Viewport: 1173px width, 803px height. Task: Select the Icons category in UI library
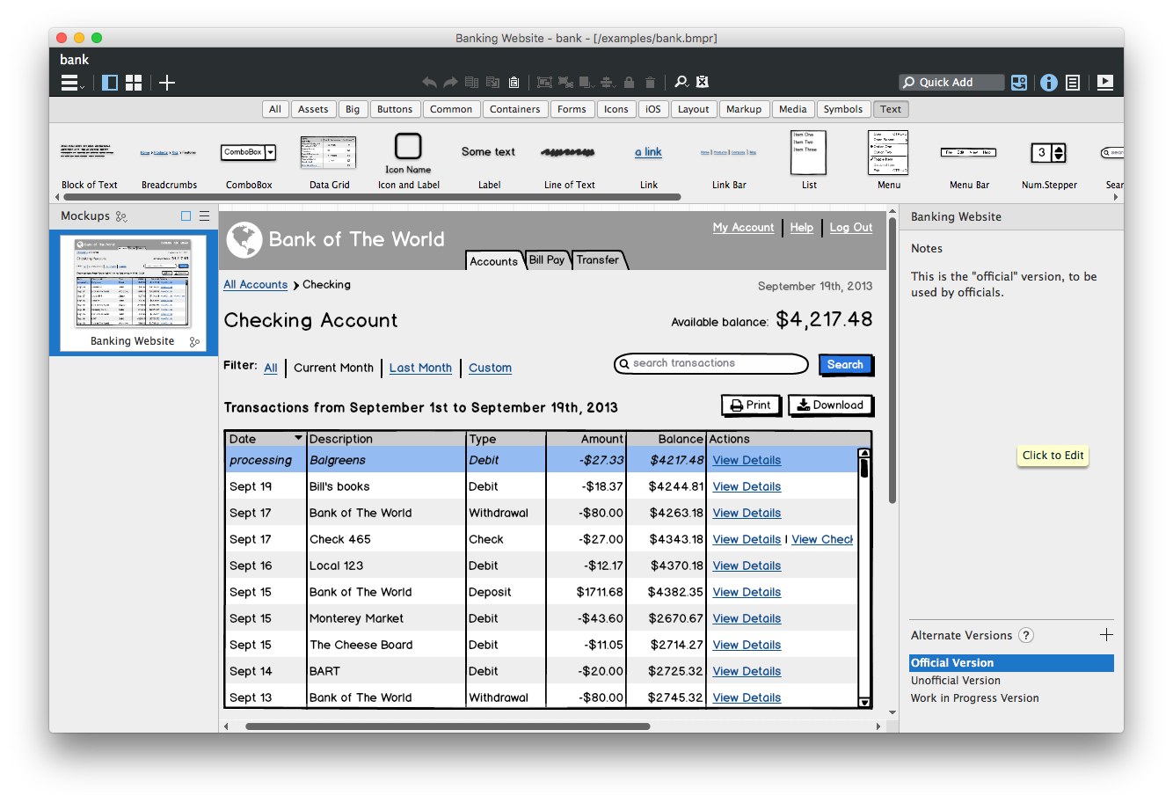(616, 109)
